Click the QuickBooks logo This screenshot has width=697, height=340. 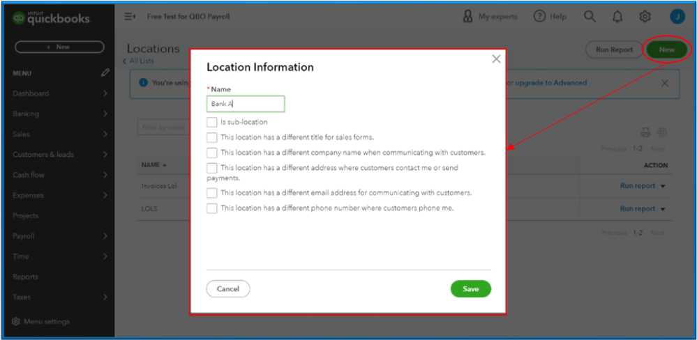(51, 17)
